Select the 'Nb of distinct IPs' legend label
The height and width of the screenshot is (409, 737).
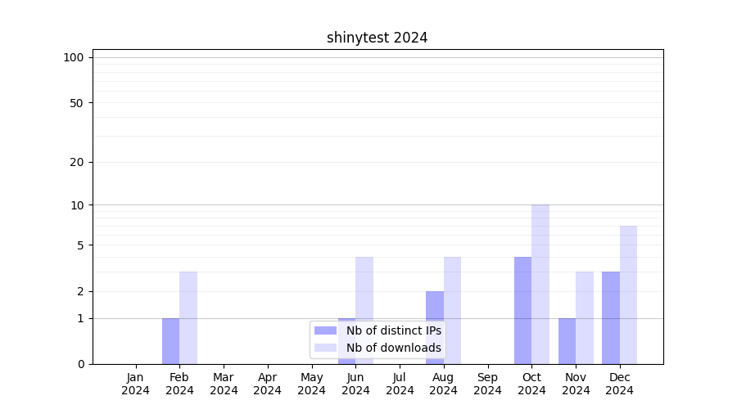point(393,330)
